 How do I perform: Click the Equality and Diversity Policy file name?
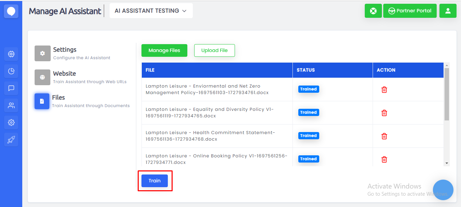coord(210,113)
